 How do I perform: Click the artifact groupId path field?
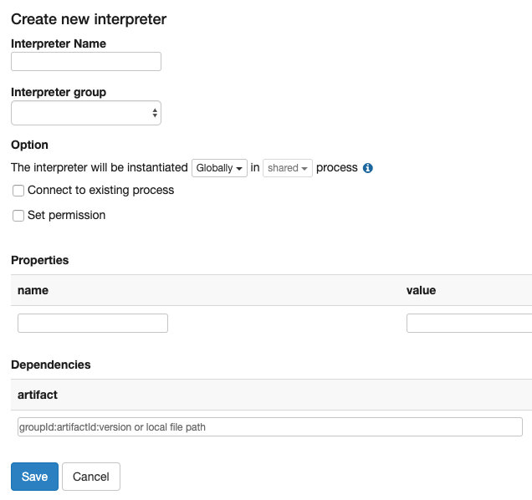click(x=269, y=427)
